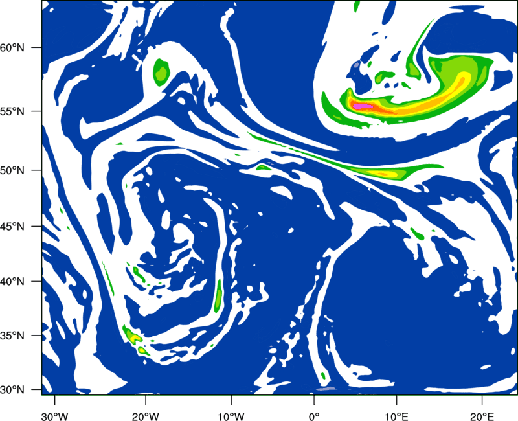This screenshot has height=421, width=518.
Task: Click the 50°N latitude label
Action: point(12,170)
